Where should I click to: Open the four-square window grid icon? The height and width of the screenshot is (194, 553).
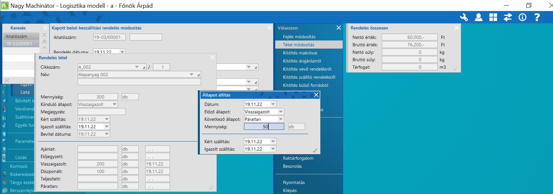pos(493,17)
